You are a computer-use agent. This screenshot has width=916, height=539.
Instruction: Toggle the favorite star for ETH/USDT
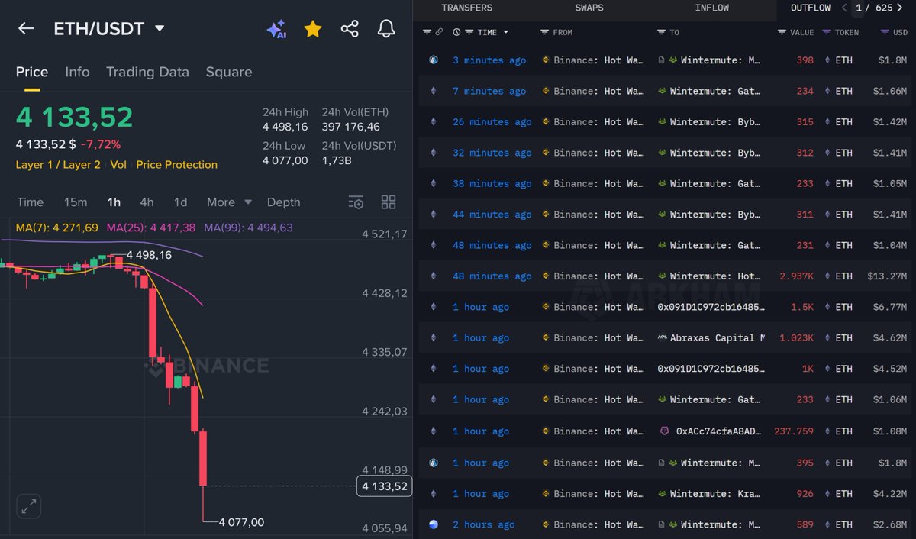click(x=313, y=28)
